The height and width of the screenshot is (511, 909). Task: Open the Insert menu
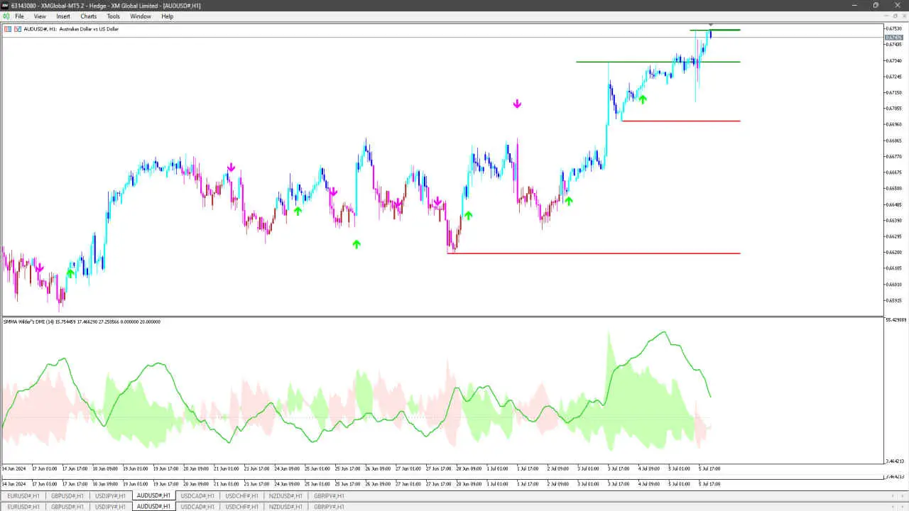pyautogui.click(x=62, y=16)
